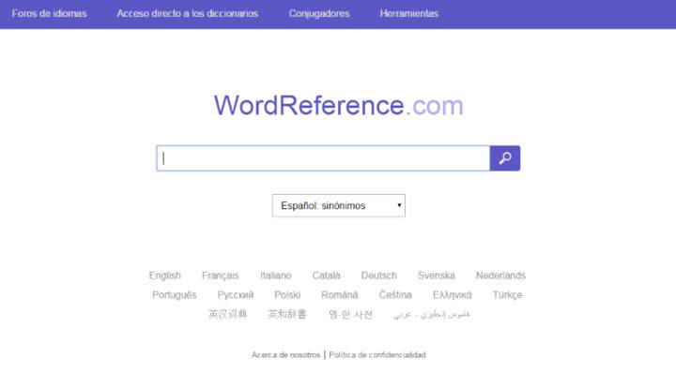Click inside the search text field

tap(323, 158)
